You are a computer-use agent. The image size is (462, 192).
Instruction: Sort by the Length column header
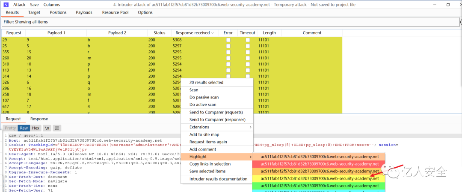click(x=269, y=33)
